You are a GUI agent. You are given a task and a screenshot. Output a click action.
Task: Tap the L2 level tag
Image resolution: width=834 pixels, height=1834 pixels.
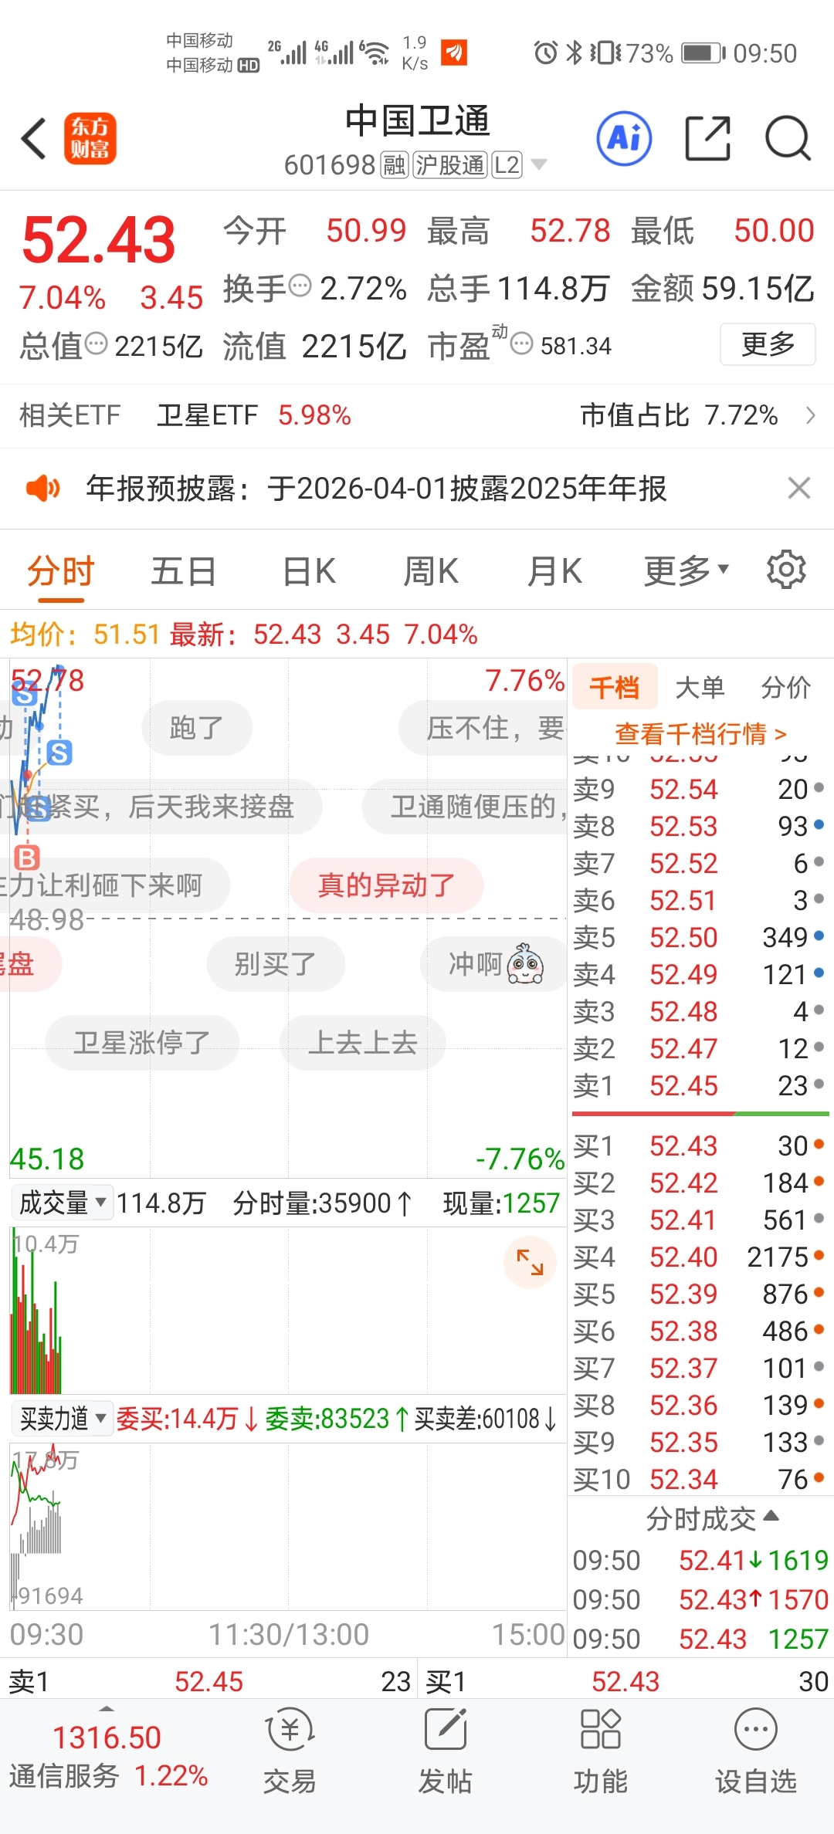coord(507,164)
